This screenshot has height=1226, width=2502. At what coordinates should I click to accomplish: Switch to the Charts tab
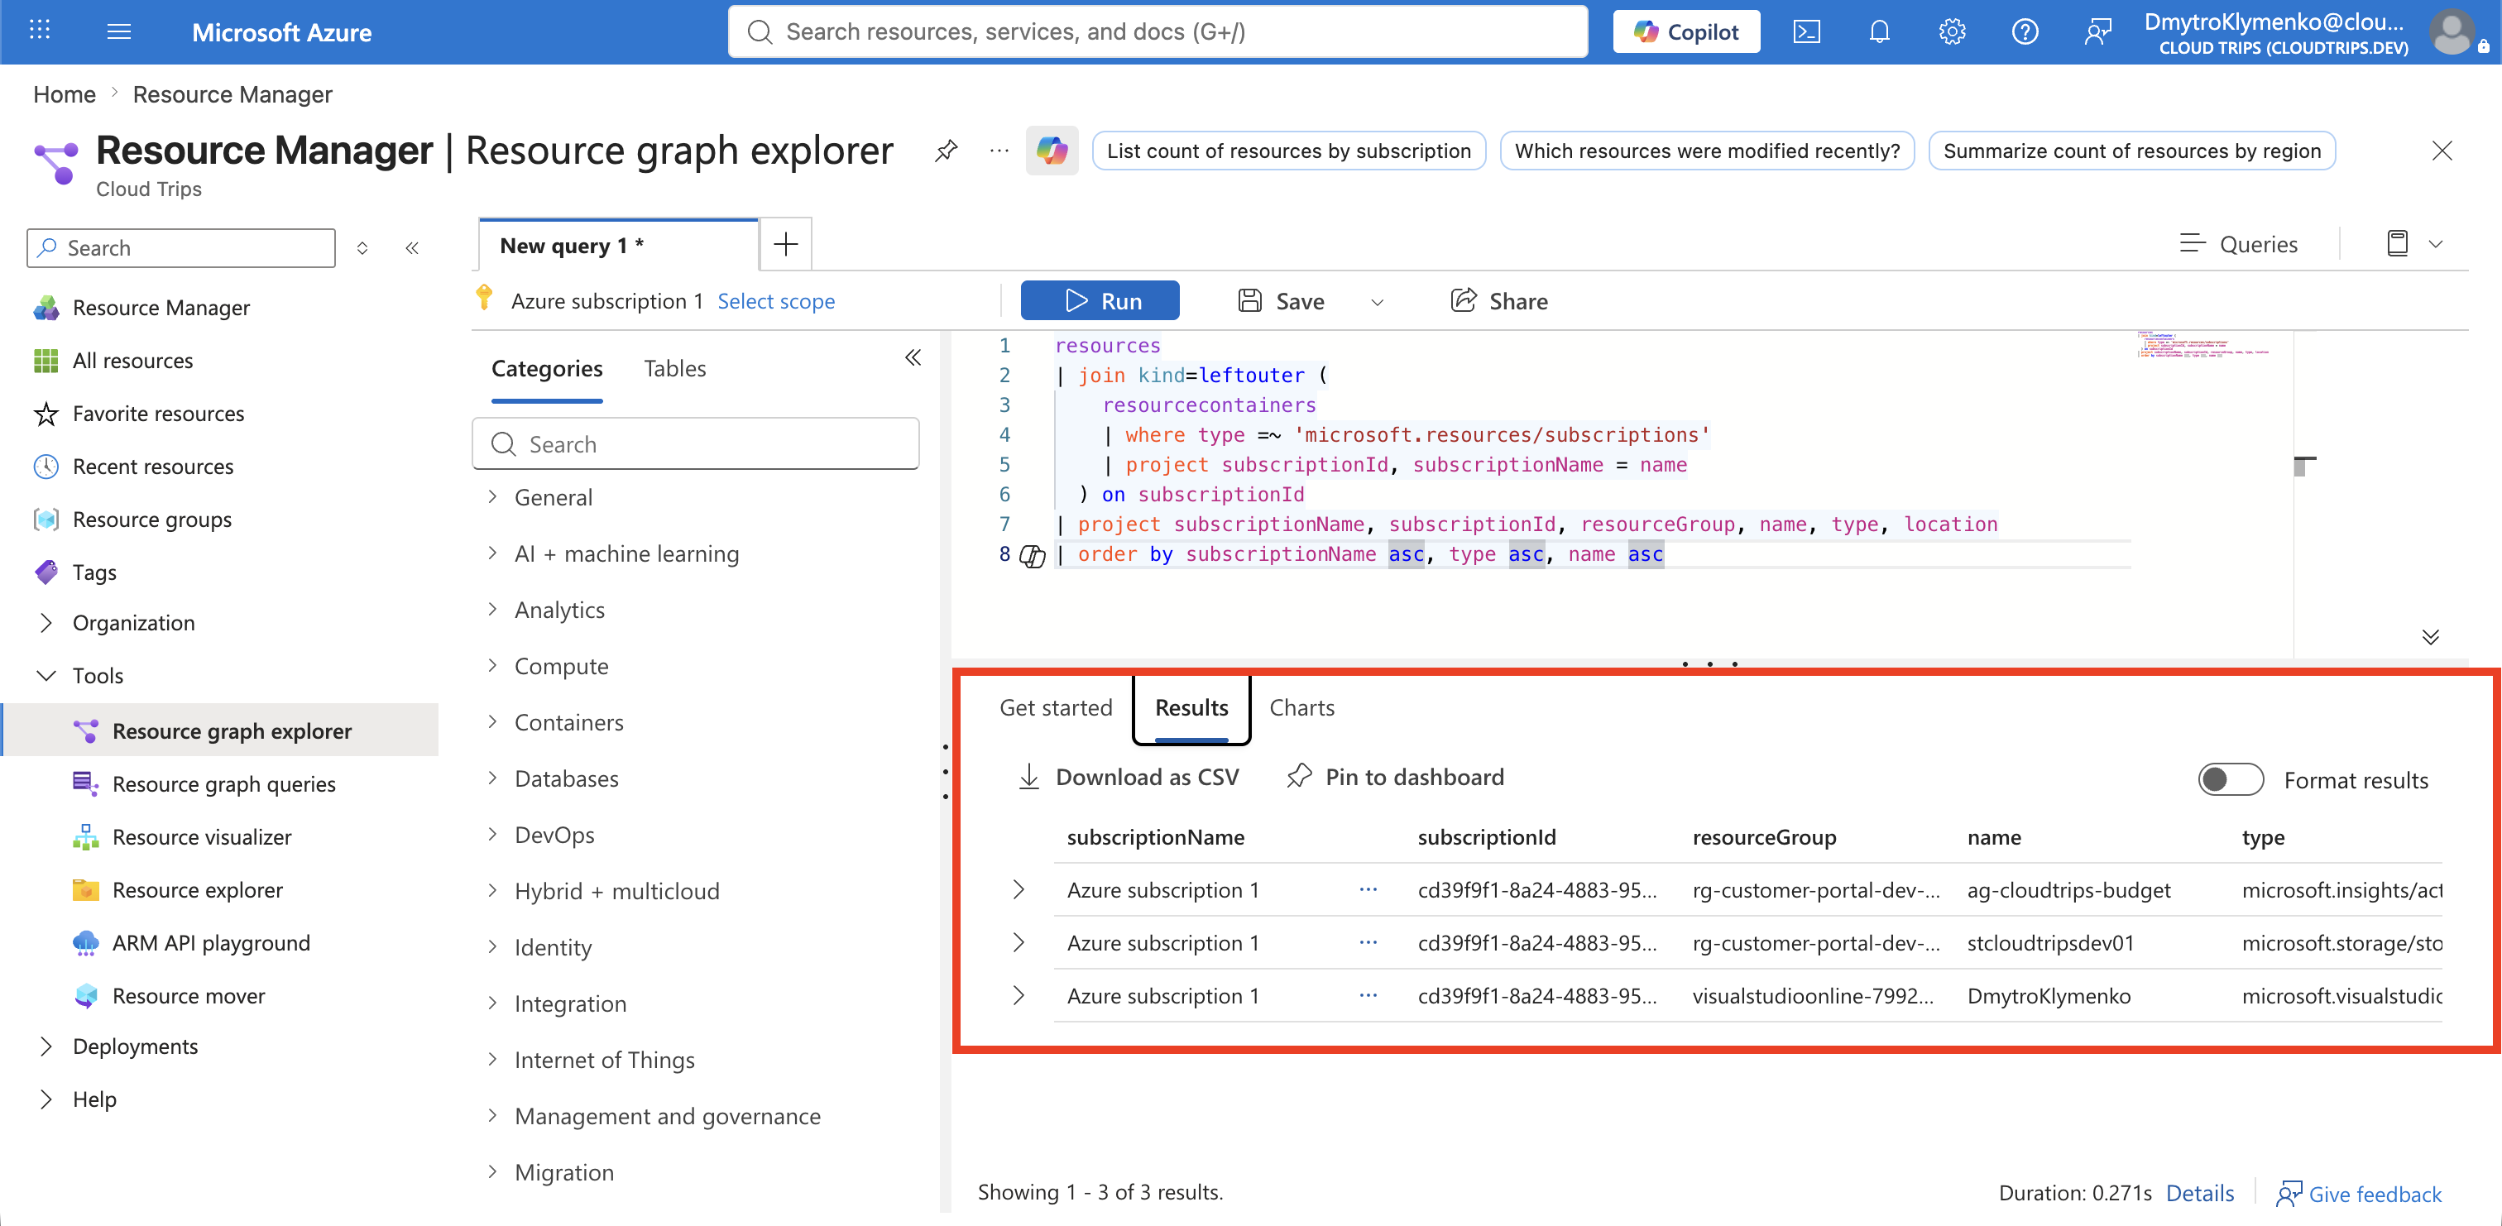click(1301, 707)
